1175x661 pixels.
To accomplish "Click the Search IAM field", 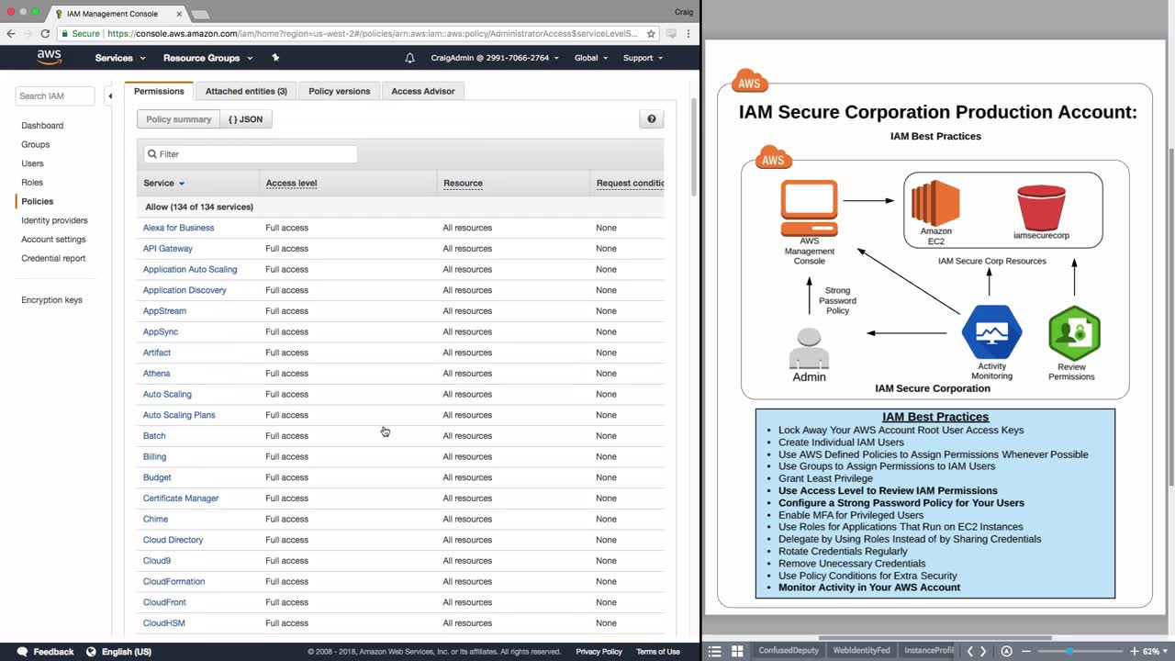I will [55, 95].
